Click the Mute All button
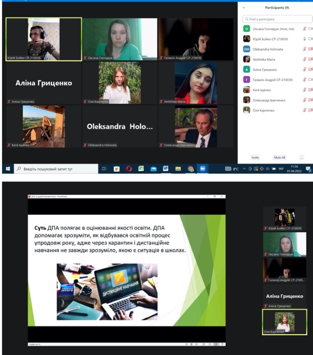The height and width of the screenshot is (355, 313). click(279, 158)
